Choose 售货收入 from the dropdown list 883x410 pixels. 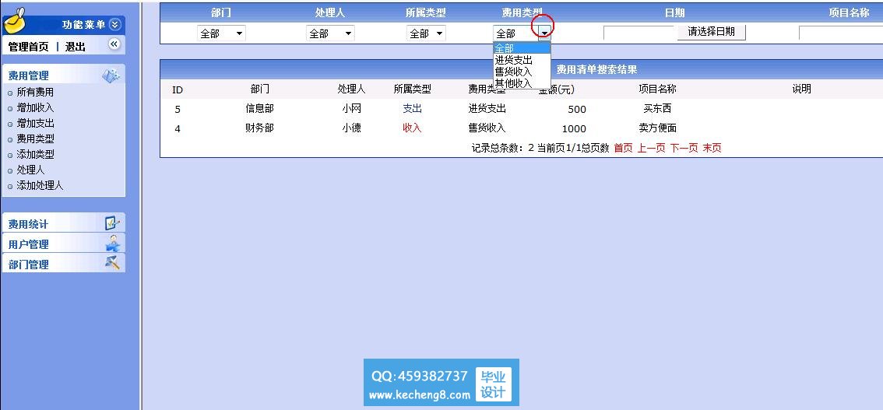(522, 72)
